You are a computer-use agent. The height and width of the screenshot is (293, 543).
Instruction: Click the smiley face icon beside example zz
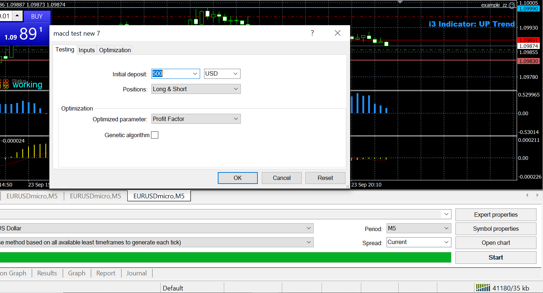[x=512, y=5]
